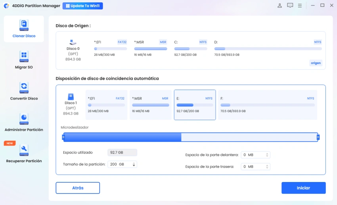Select the F: NTFS partition card
337x205 pixels.
pos(268,105)
